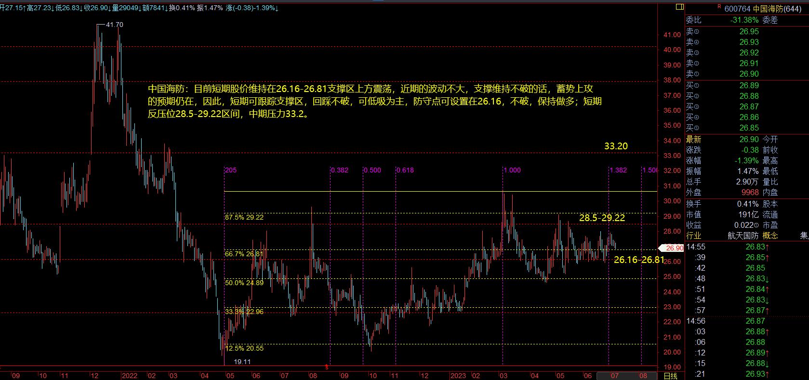Click the 33.3% 22.96 retracement label
The image size is (809, 380).
(244, 312)
